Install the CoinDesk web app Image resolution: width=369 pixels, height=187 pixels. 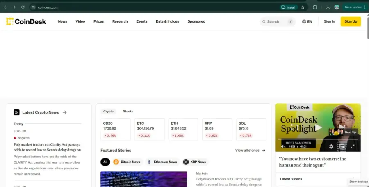pos(289,7)
